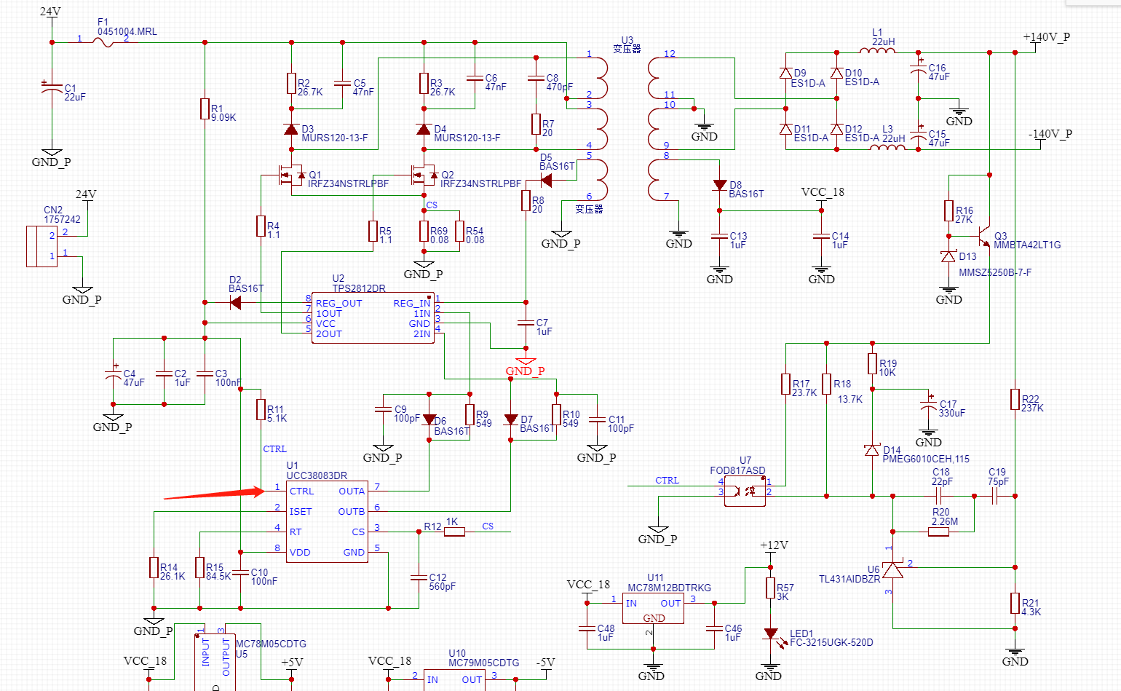Click the D11 rectifier diode symbol
The image size is (1121, 691).
(785, 129)
